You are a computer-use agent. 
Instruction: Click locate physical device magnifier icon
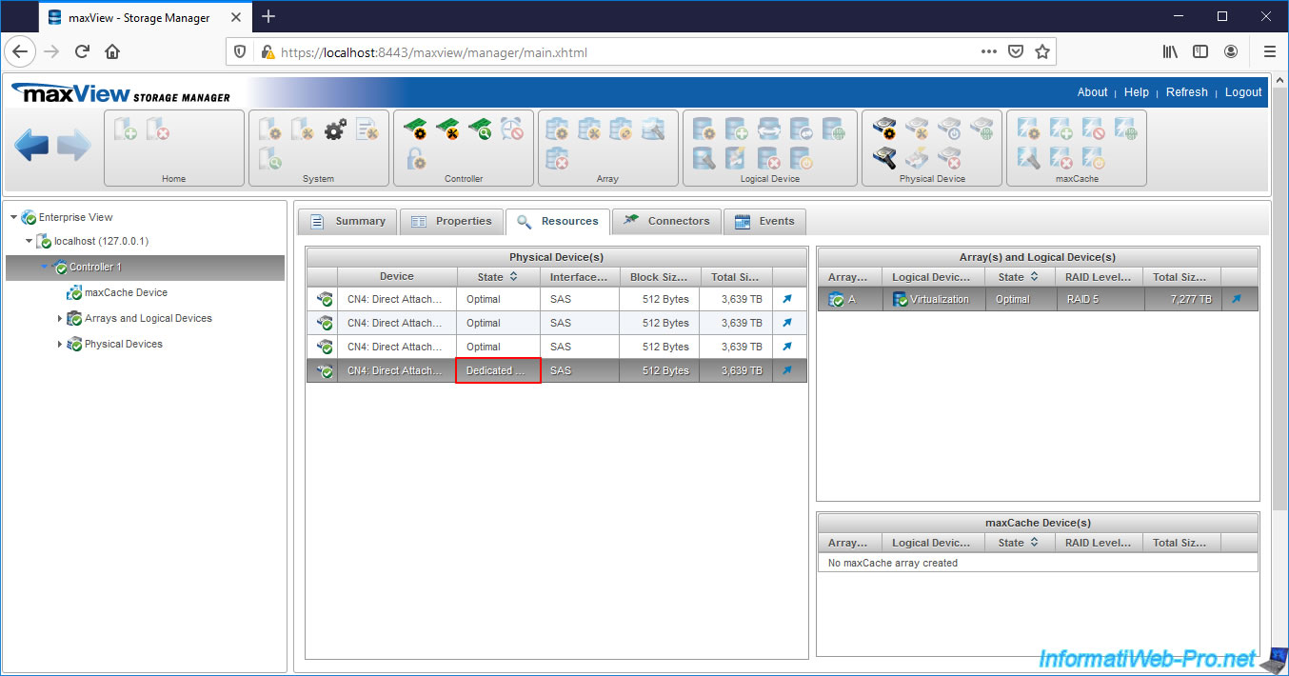click(x=884, y=159)
